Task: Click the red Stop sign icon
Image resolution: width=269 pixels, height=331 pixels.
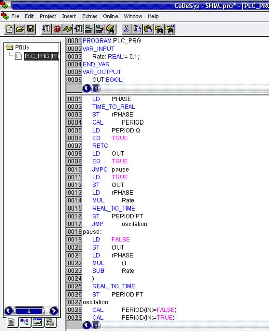Action: (x=57, y=29)
